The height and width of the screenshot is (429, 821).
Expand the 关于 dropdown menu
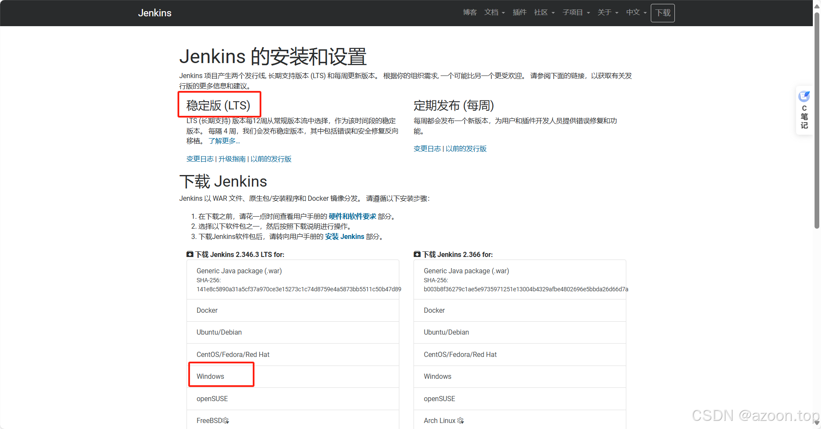point(608,12)
